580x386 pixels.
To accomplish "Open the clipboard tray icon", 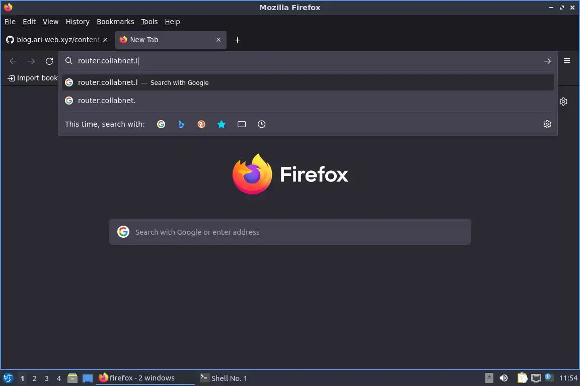I will point(522,378).
